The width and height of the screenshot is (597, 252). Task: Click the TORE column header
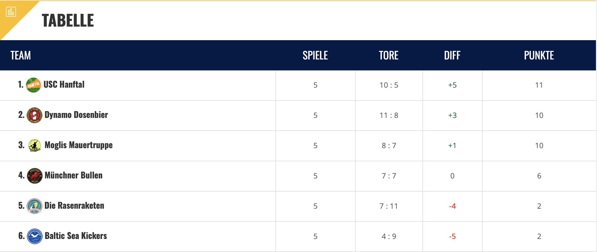pos(389,55)
